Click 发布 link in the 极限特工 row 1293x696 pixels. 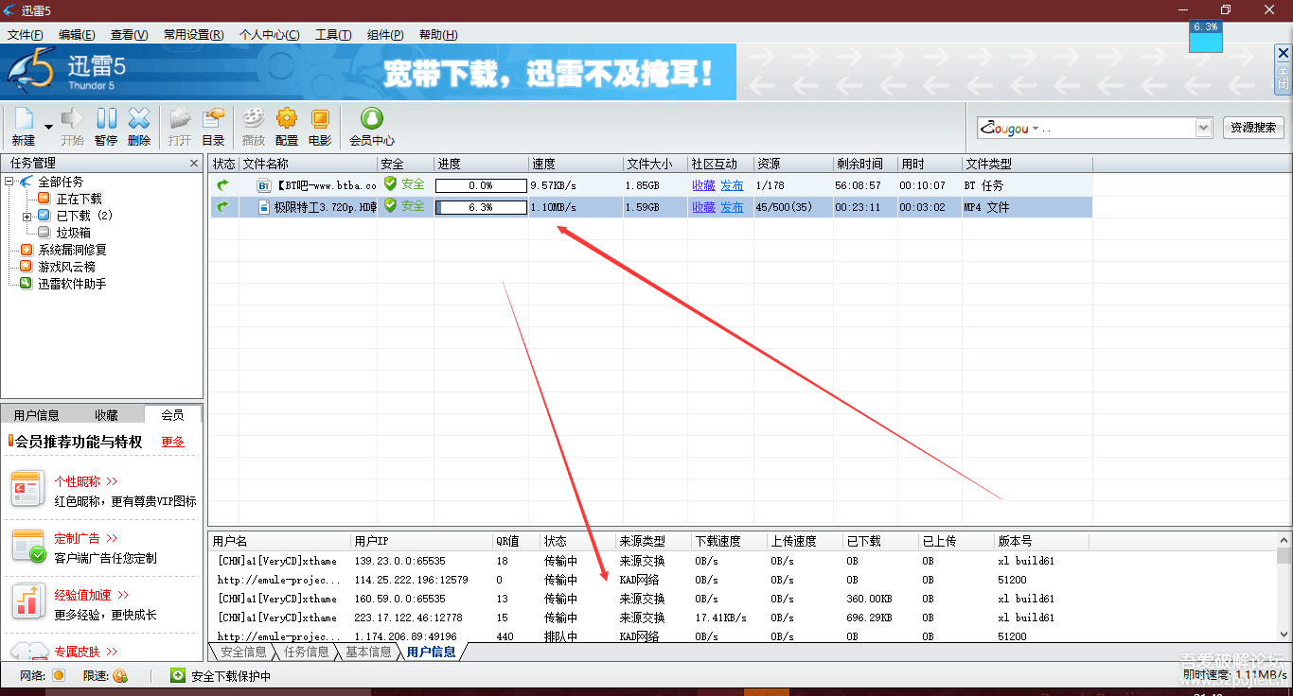[732, 207]
